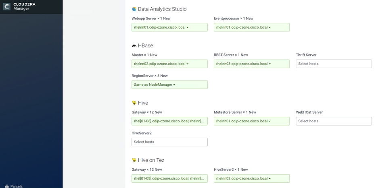Click the 'Cloudera Manager' title text
The height and width of the screenshot is (188, 378).
click(x=24, y=6)
